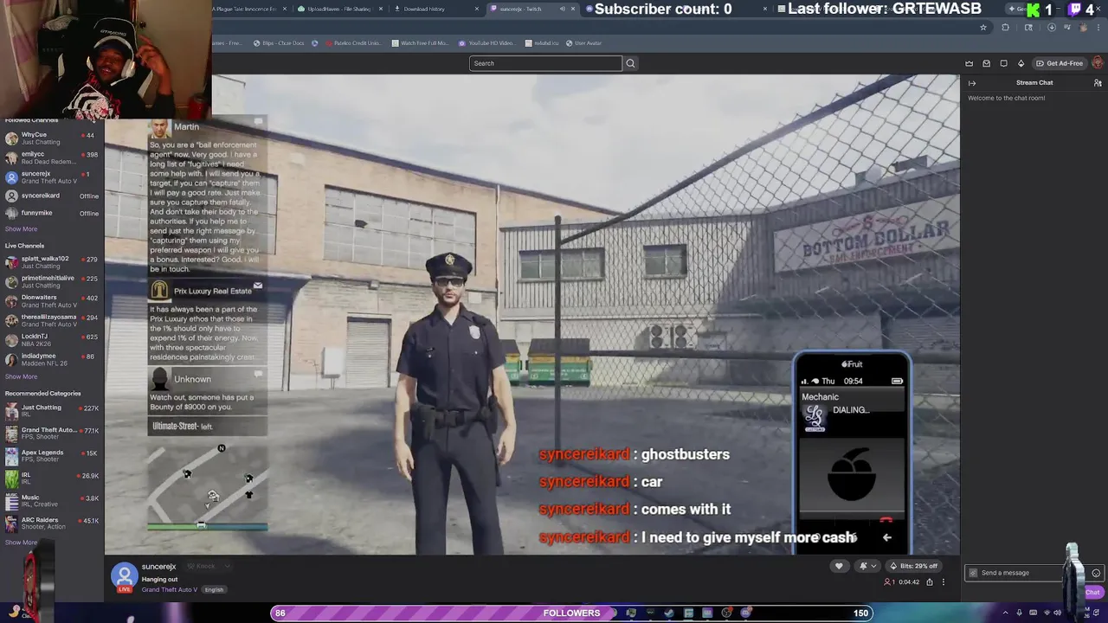
Task: Click the Twitch search input field
Action: pyautogui.click(x=545, y=63)
